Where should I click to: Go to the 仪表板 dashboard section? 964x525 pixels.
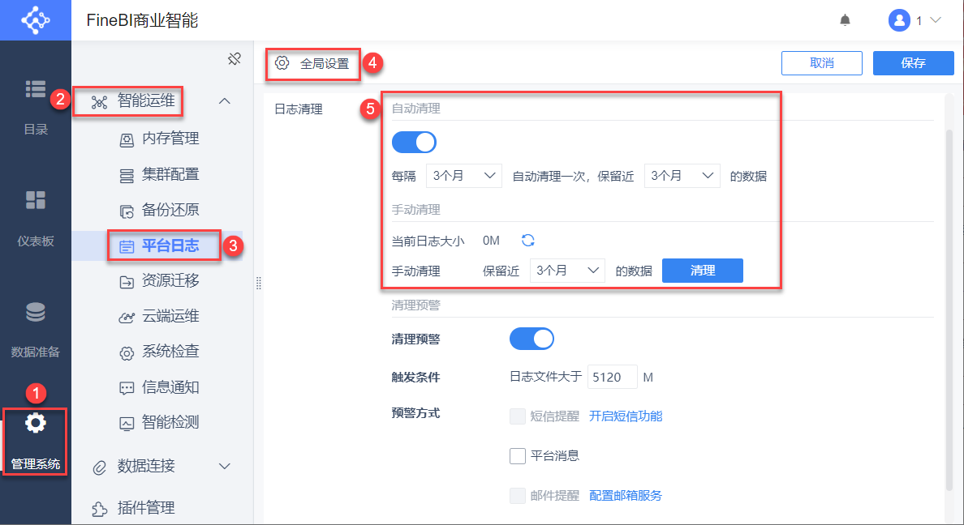click(36, 216)
